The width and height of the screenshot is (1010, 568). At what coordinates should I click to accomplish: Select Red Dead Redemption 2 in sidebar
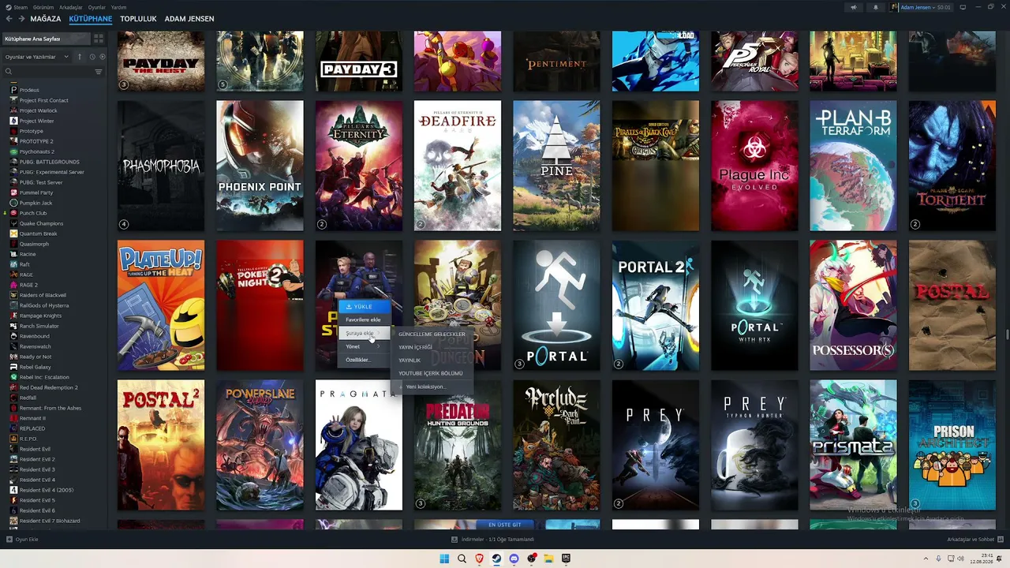point(48,387)
